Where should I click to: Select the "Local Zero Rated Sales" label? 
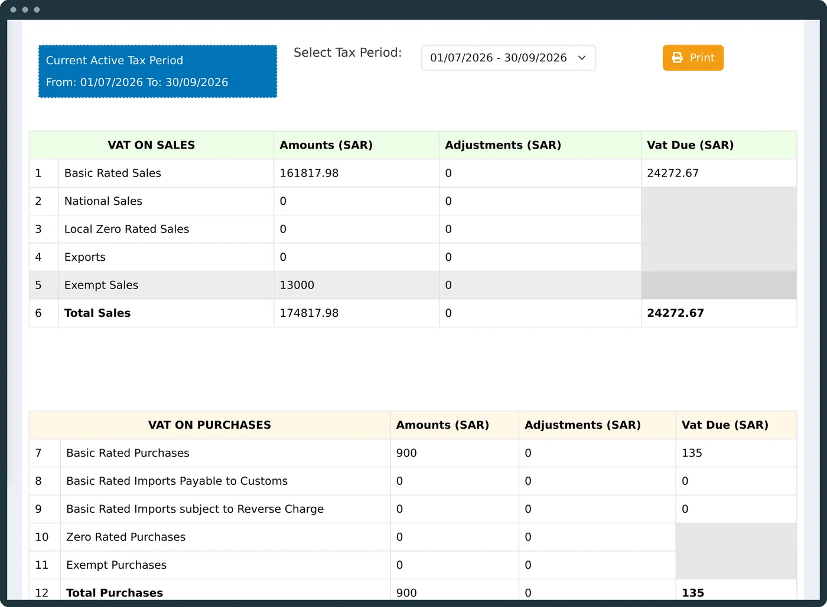(126, 229)
